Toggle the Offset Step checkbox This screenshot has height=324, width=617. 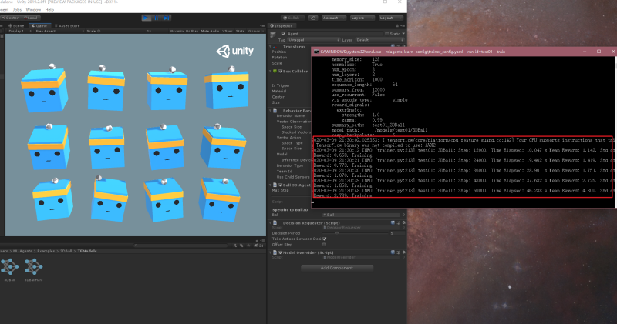[x=325, y=244]
